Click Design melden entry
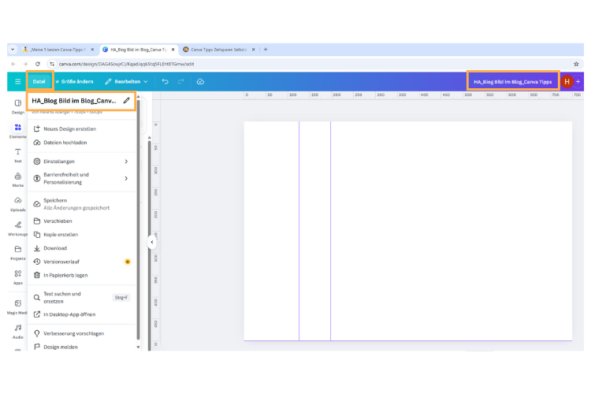This screenshot has width=591, height=394. pyautogui.click(x=81, y=347)
